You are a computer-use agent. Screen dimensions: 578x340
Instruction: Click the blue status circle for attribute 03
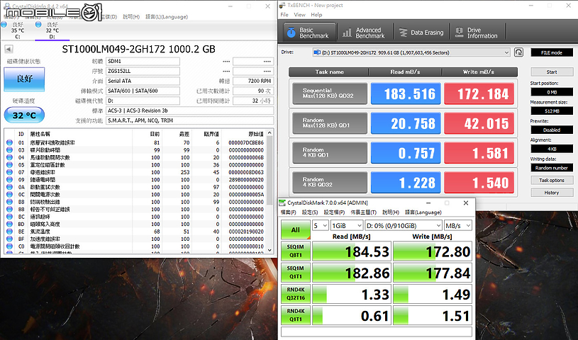pos(10,150)
